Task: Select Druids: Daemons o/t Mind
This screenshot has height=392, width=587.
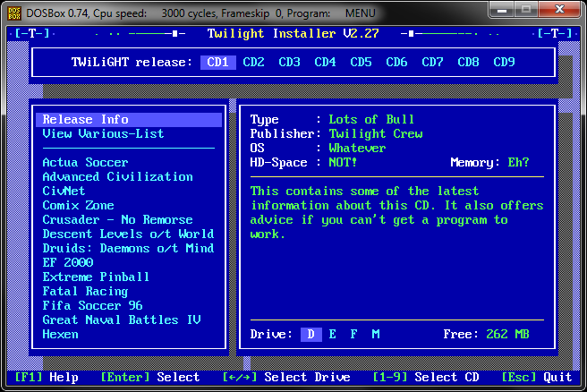Action: pos(128,248)
